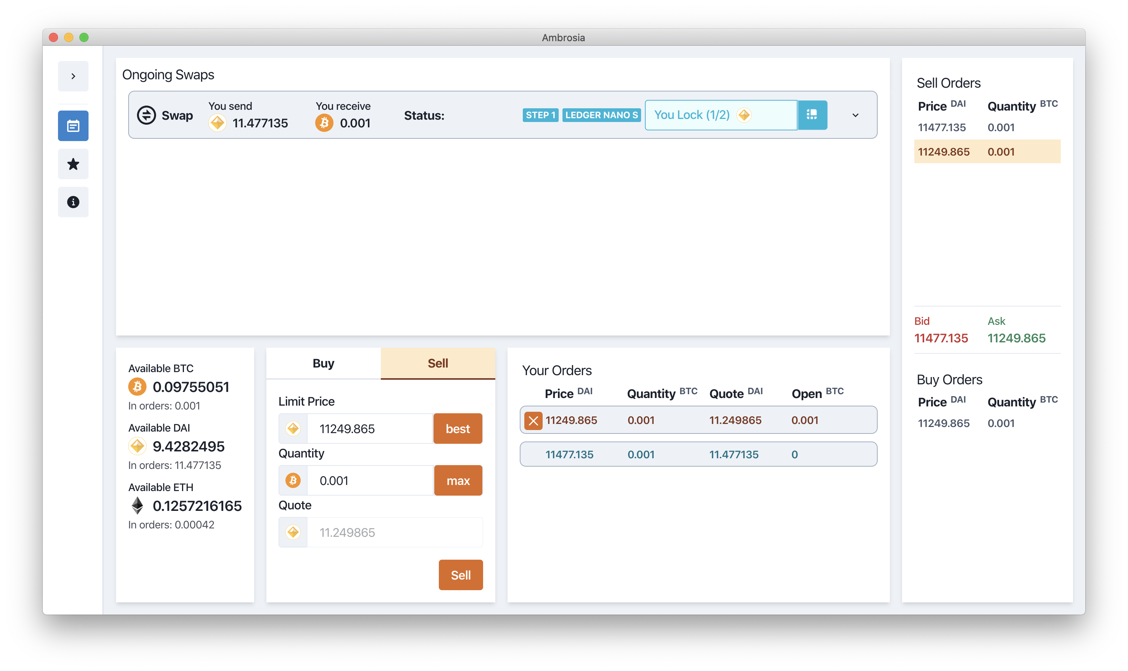The height and width of the screenshot is (671, 1128).
Task: Click the blue Ledger device icon button
Action: pos(812,115)
